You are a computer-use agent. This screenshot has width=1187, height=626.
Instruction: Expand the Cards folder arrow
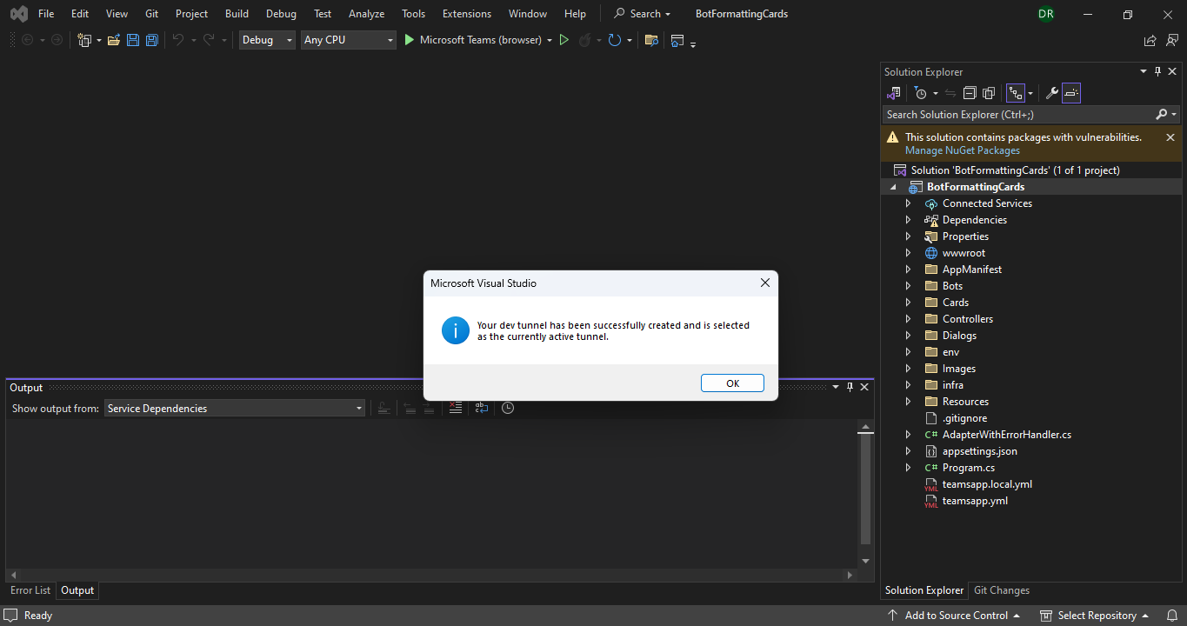pos(908,303)
